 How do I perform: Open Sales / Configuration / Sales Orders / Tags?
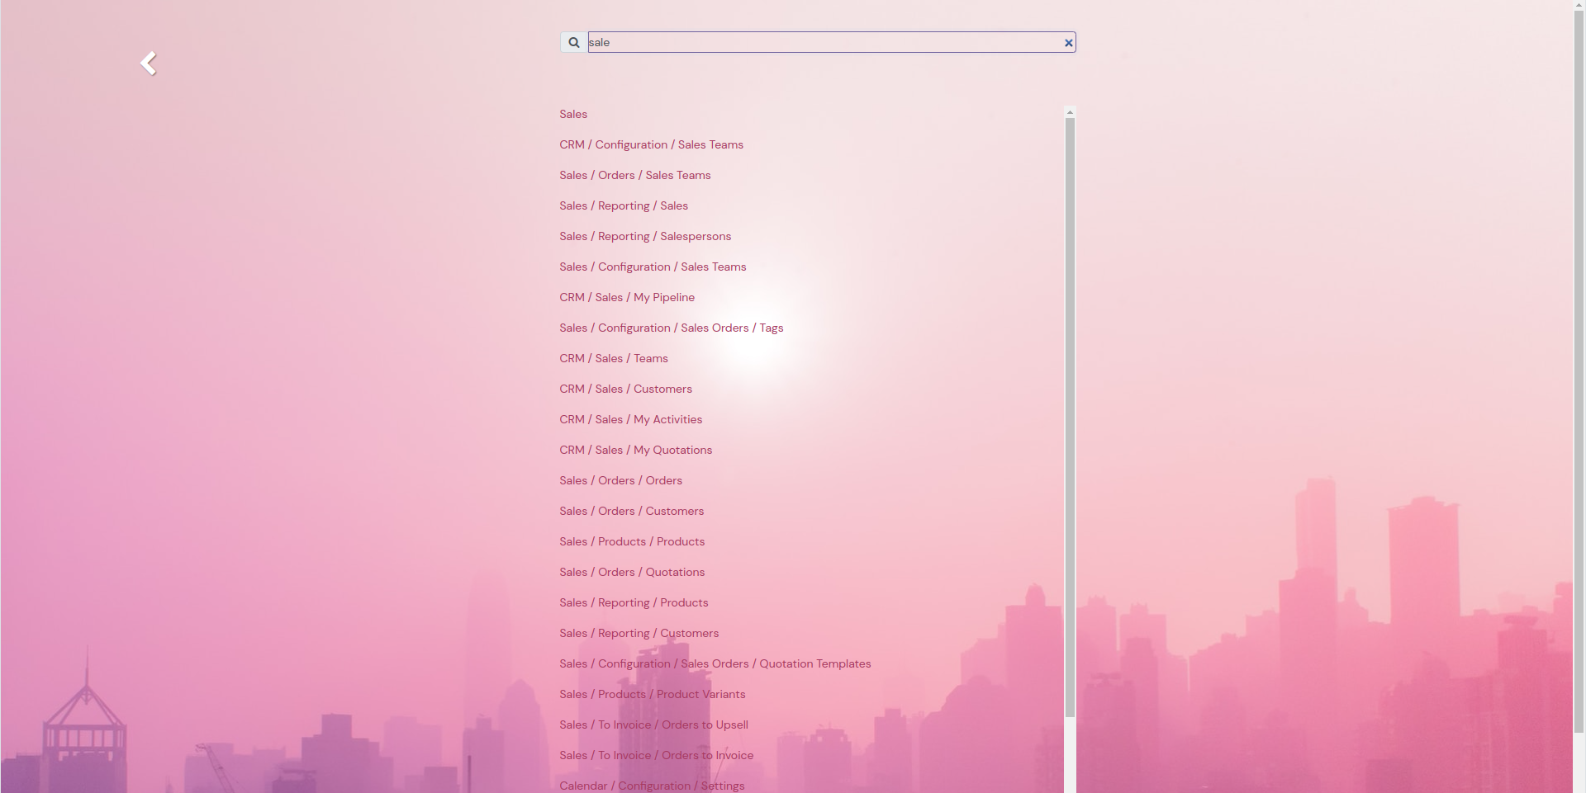(671, 328)
